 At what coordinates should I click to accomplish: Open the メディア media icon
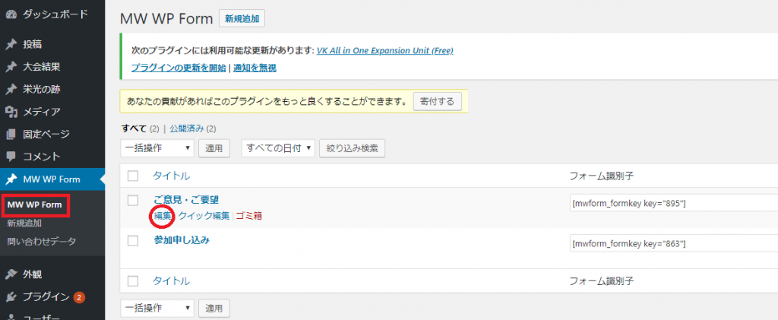(11, 112)
